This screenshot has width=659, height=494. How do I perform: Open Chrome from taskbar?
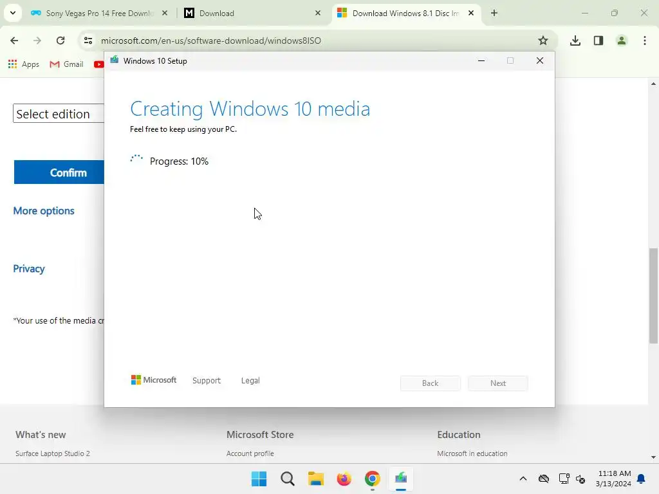pos(373,479)
